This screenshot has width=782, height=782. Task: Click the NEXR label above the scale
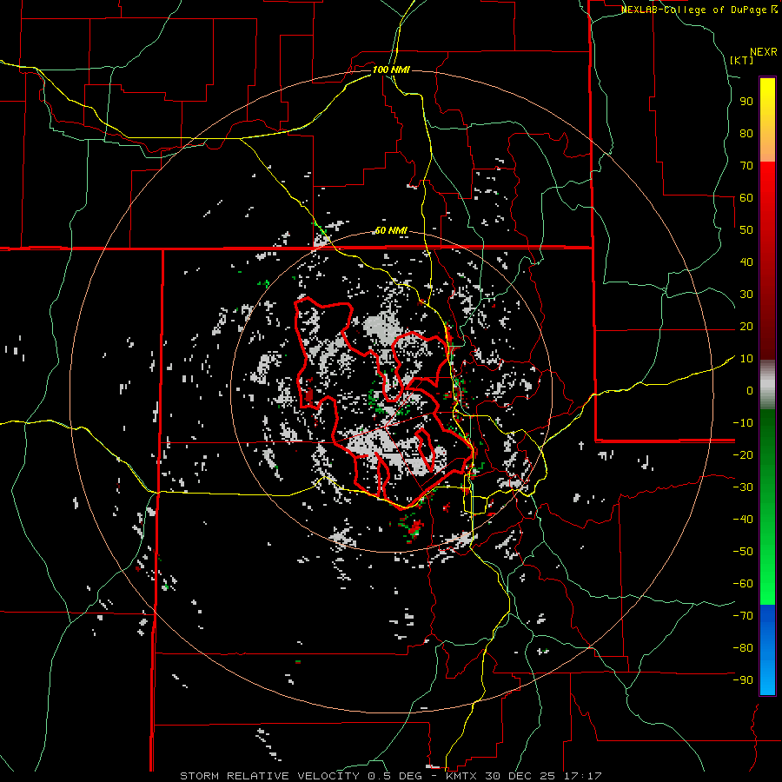coord(764,52)
